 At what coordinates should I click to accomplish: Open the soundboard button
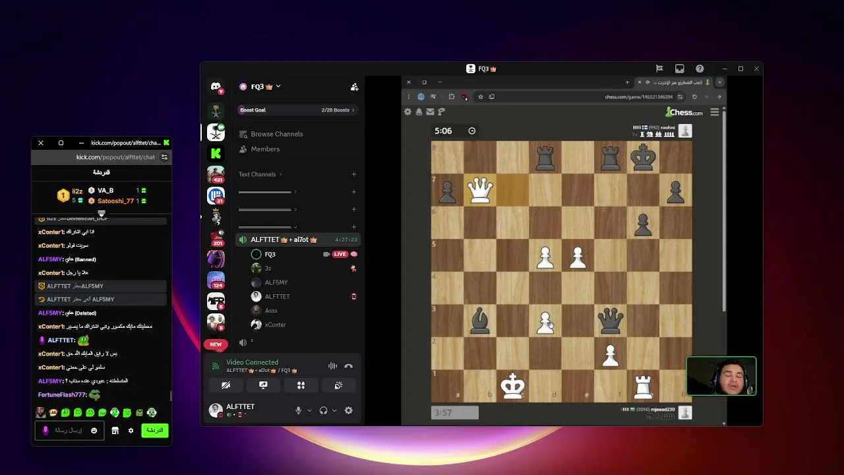tap(338, 385)
